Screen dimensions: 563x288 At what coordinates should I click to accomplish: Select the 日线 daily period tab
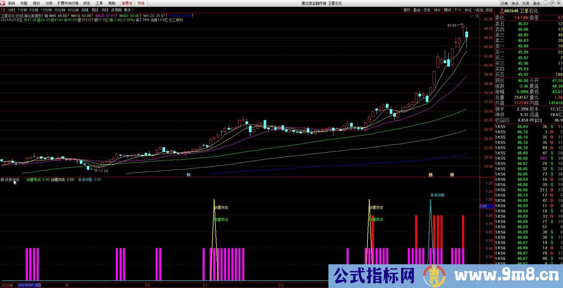[85, 10]
